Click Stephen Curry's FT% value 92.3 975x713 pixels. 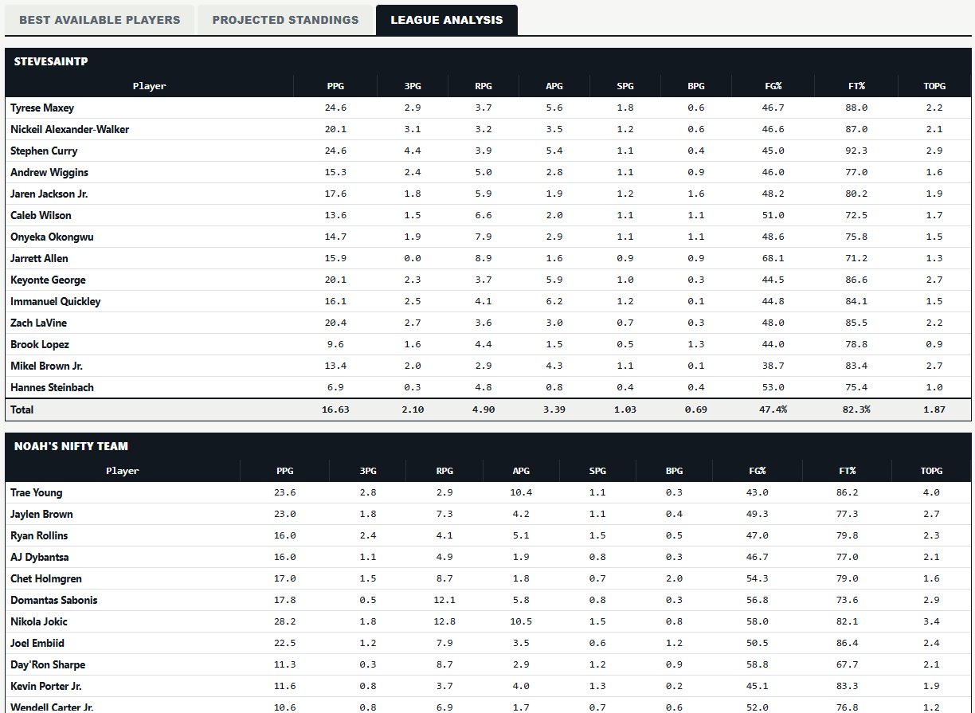(857, 151)
